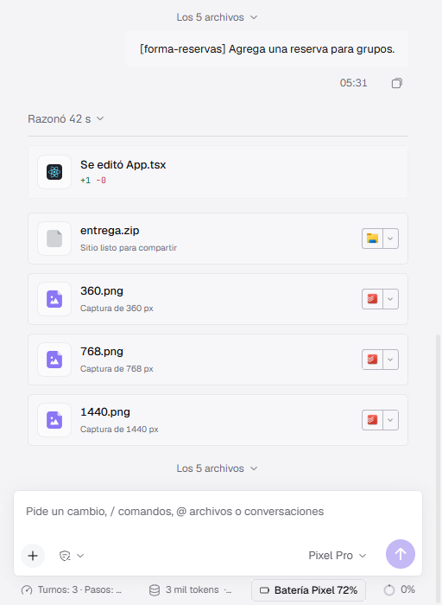Open the dropdown arrow for 768.png
The height and width of the screenshot is (605, 442).
tap(390, 360)
